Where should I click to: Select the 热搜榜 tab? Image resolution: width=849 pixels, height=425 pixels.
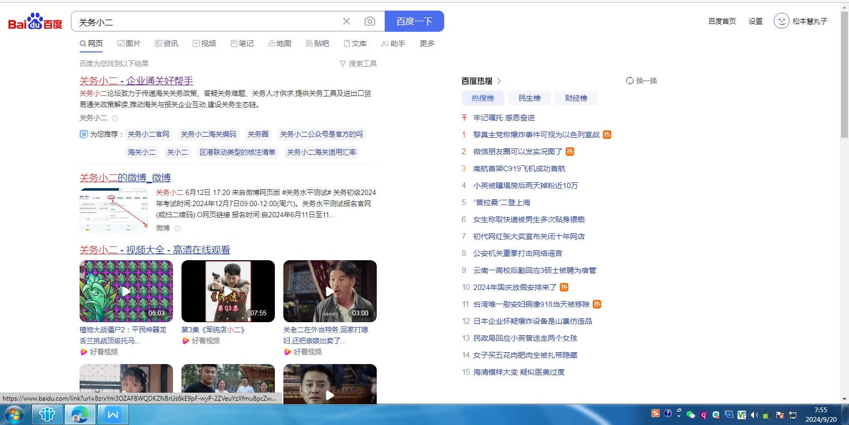(483, 98)
